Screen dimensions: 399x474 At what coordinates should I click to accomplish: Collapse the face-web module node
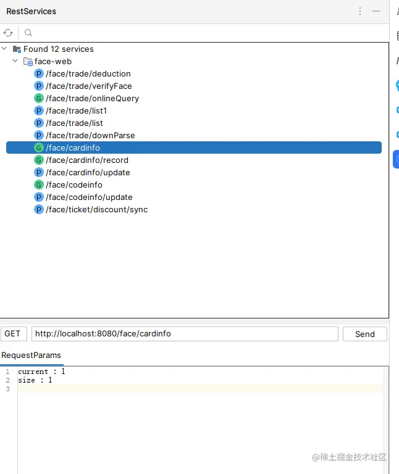click(x=15, y=60)
